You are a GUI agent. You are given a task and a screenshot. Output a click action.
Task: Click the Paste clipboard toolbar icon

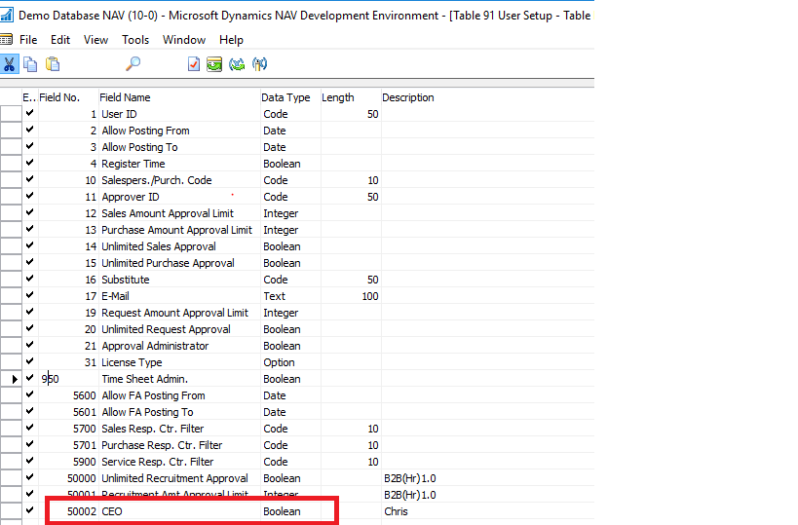[53, 64]
